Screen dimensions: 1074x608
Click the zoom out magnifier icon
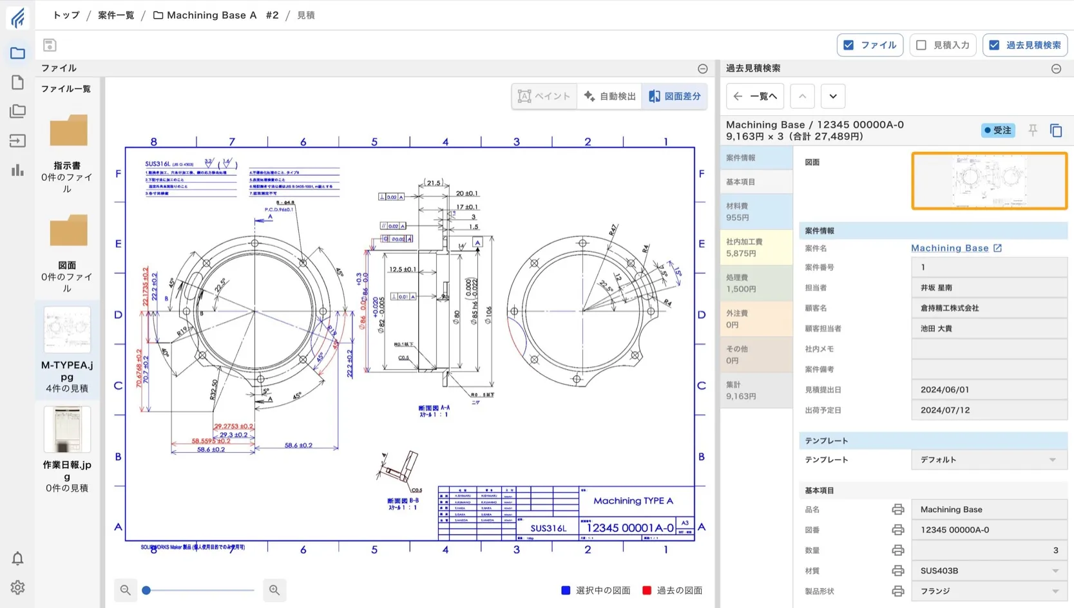[x=126, y=590]
